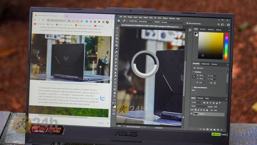Pick a color in the color field
Screen dimensions: 257x145
[211, 45]
